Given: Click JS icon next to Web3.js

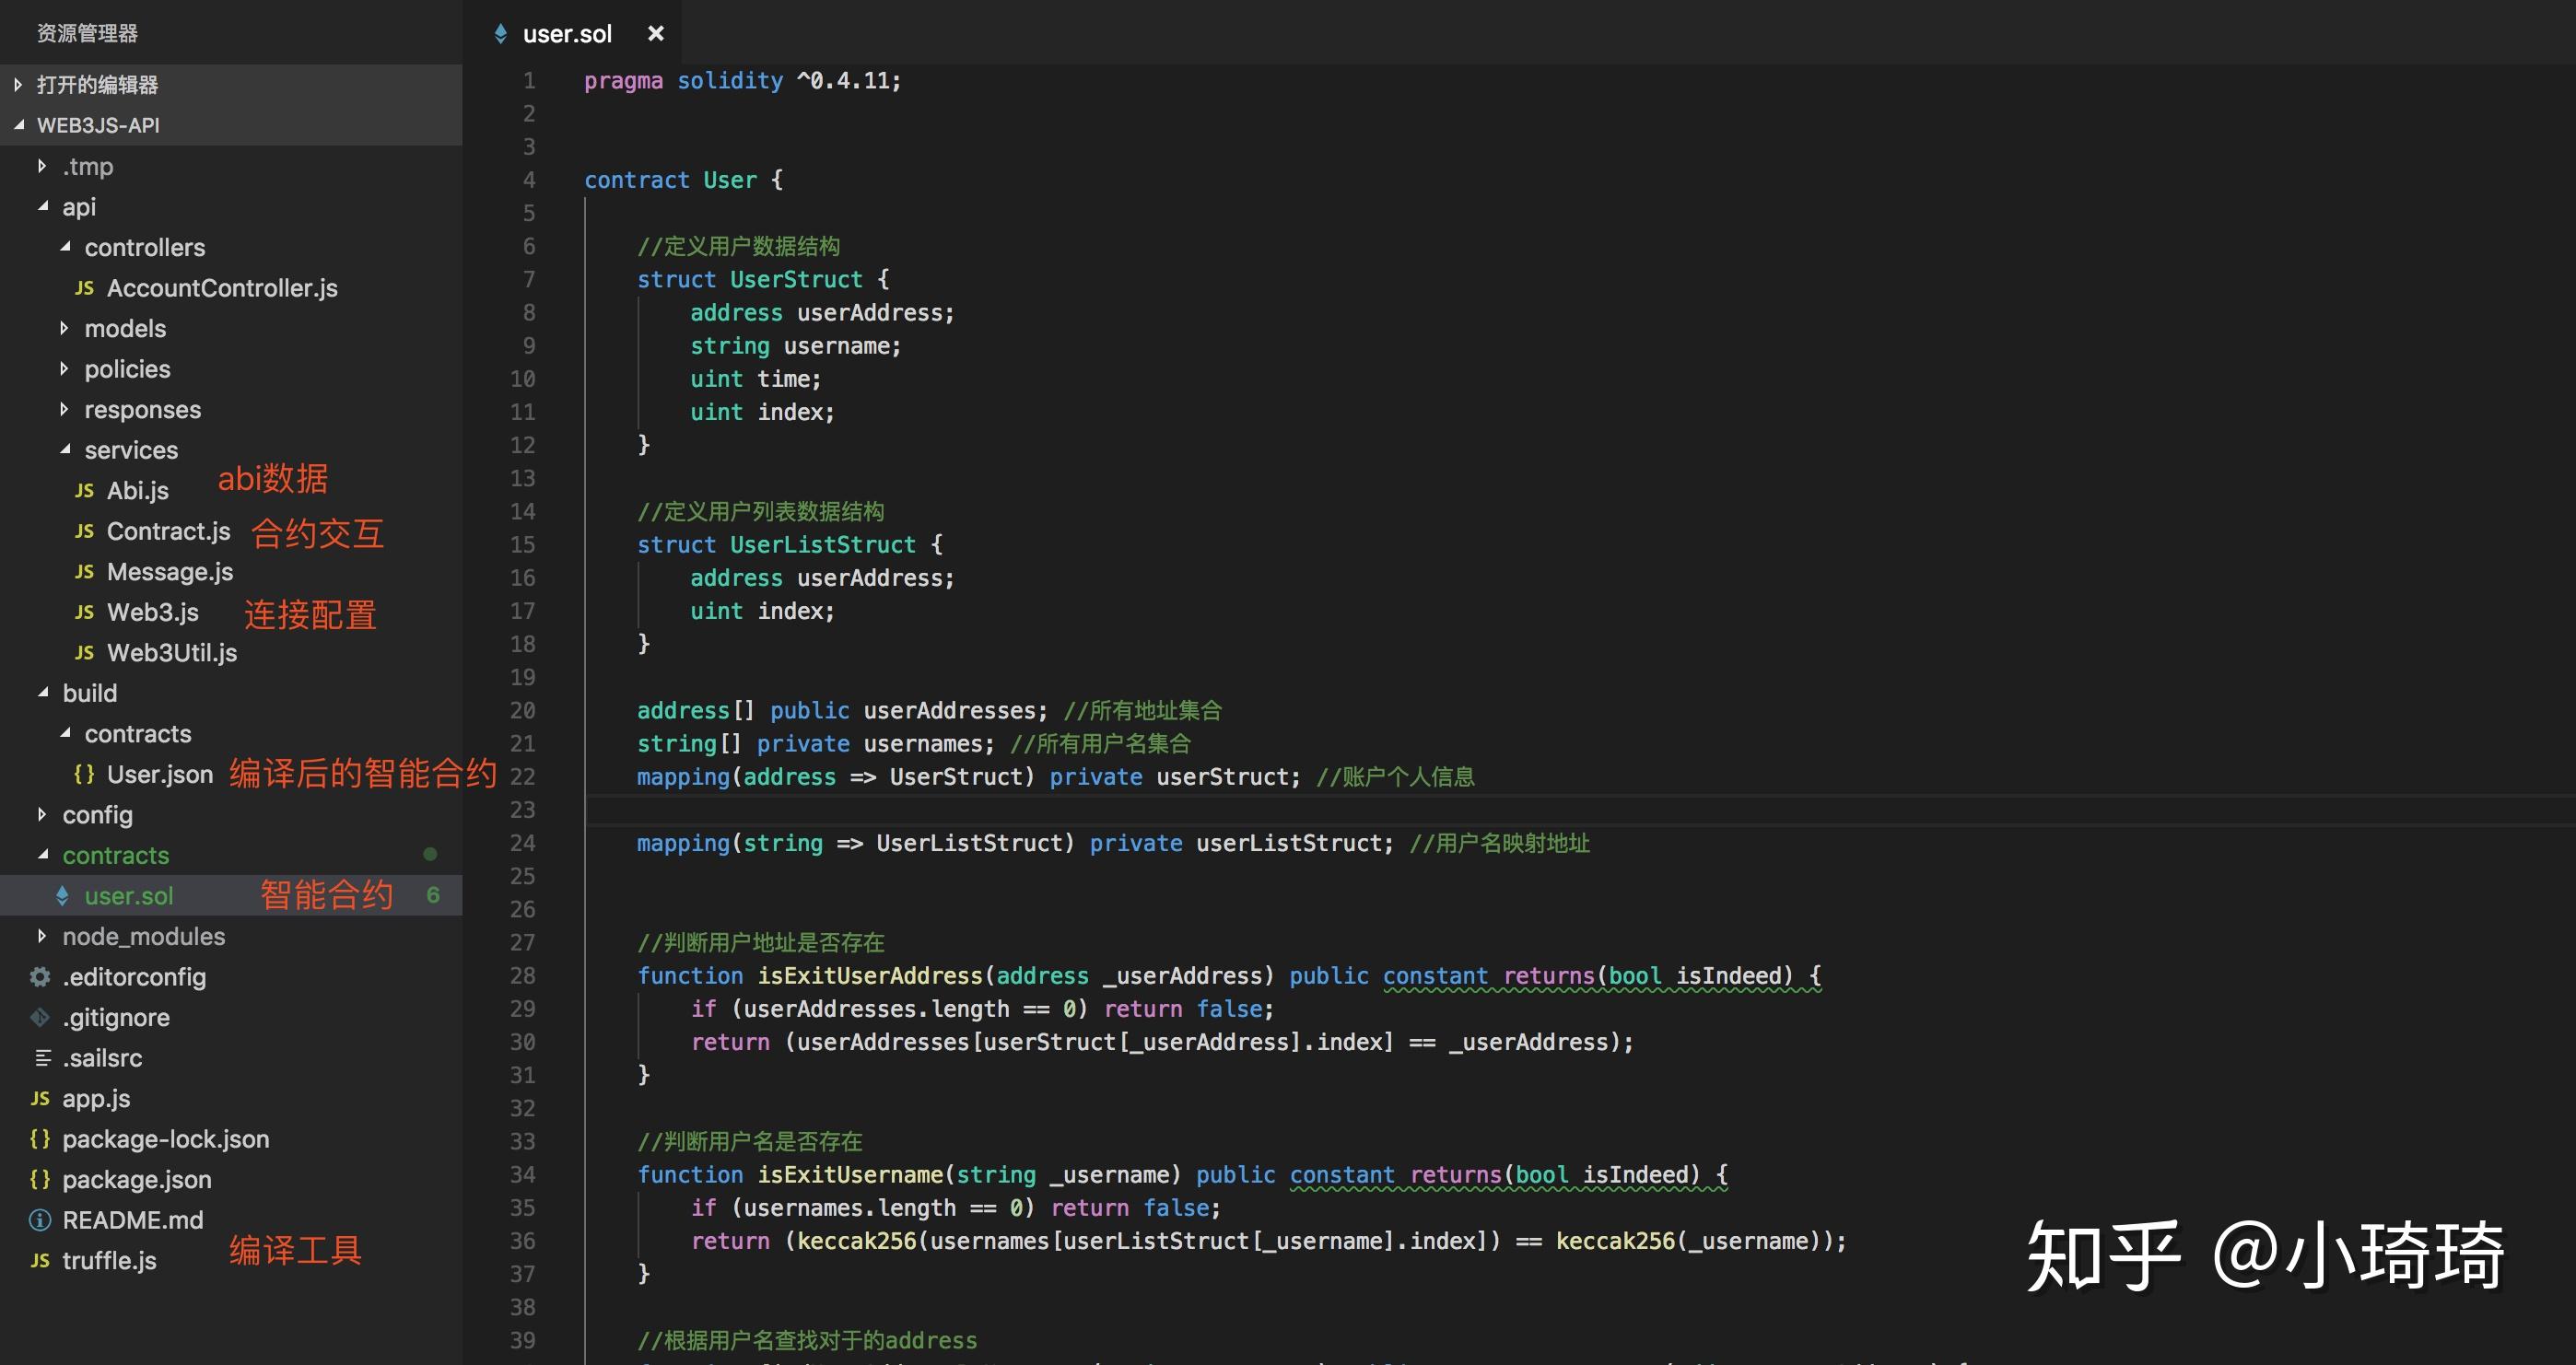Looking at the screenshot, I should [x=84, y=612].
